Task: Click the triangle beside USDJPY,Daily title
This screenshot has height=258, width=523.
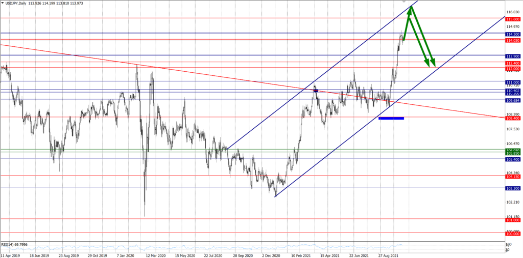Action: pyautogui.click(x=3, y=3)
